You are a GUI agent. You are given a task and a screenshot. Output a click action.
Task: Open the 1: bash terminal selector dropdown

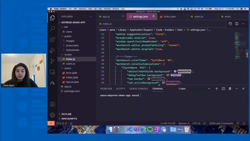click(x=194, y=89)
